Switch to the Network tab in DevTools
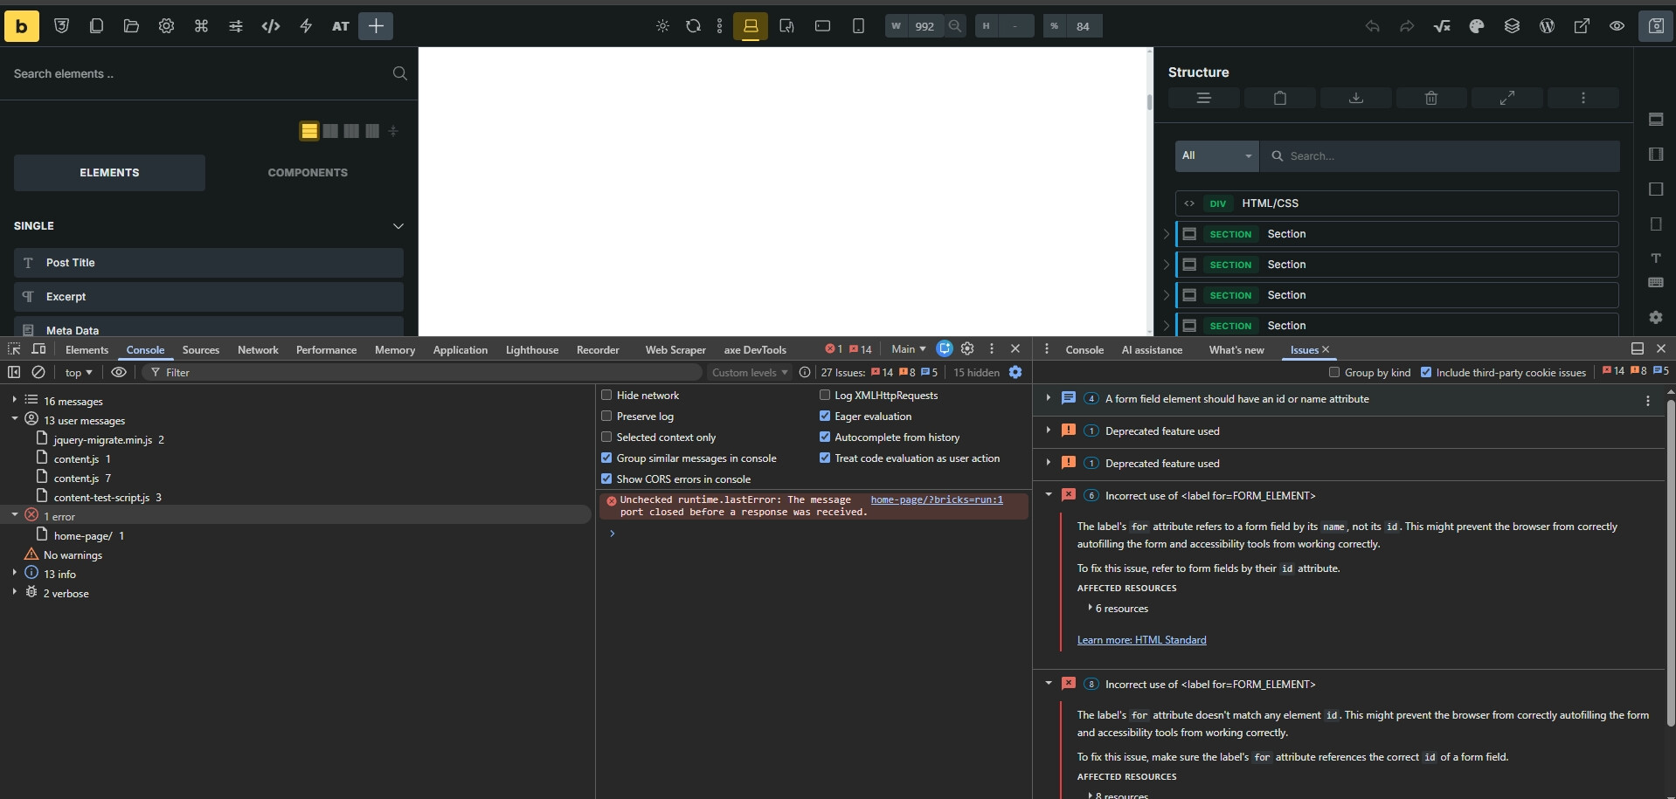Viewport: 1676px width, 799px height. click(x=258, y=350)
